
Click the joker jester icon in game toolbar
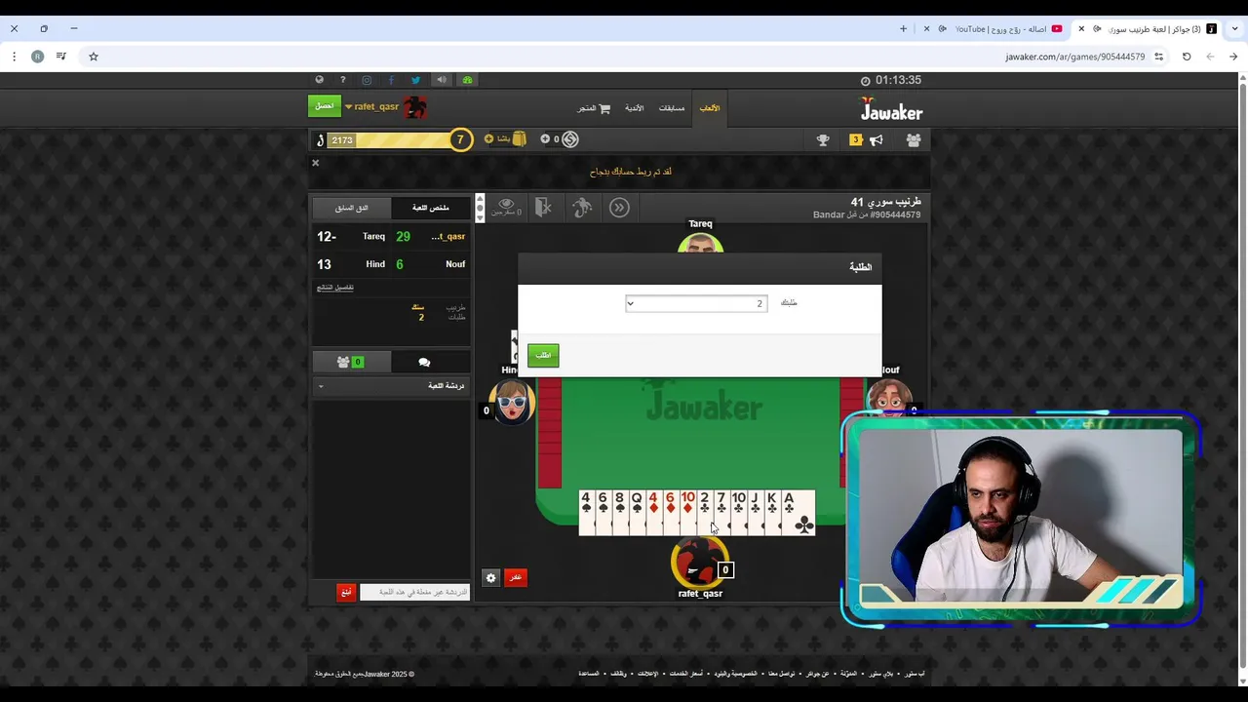pos(582,207)
